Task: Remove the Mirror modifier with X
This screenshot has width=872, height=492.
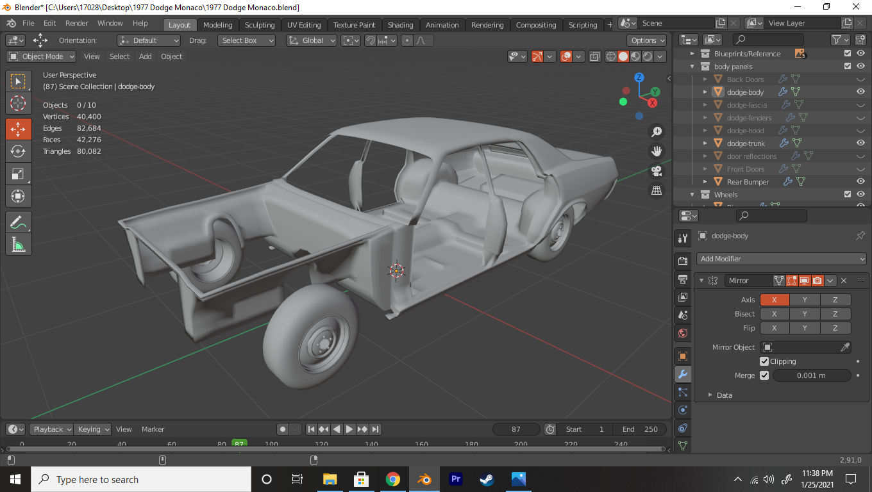Action: (844, 281)
